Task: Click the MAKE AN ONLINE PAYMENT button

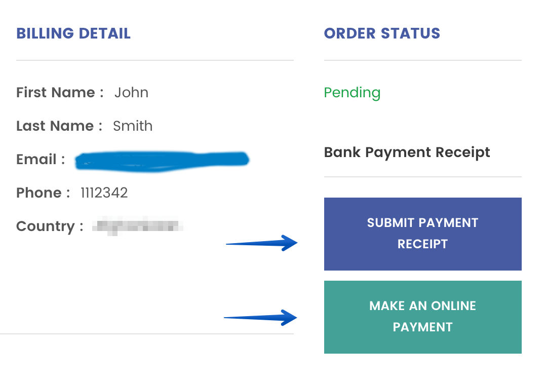Action: 422,317
